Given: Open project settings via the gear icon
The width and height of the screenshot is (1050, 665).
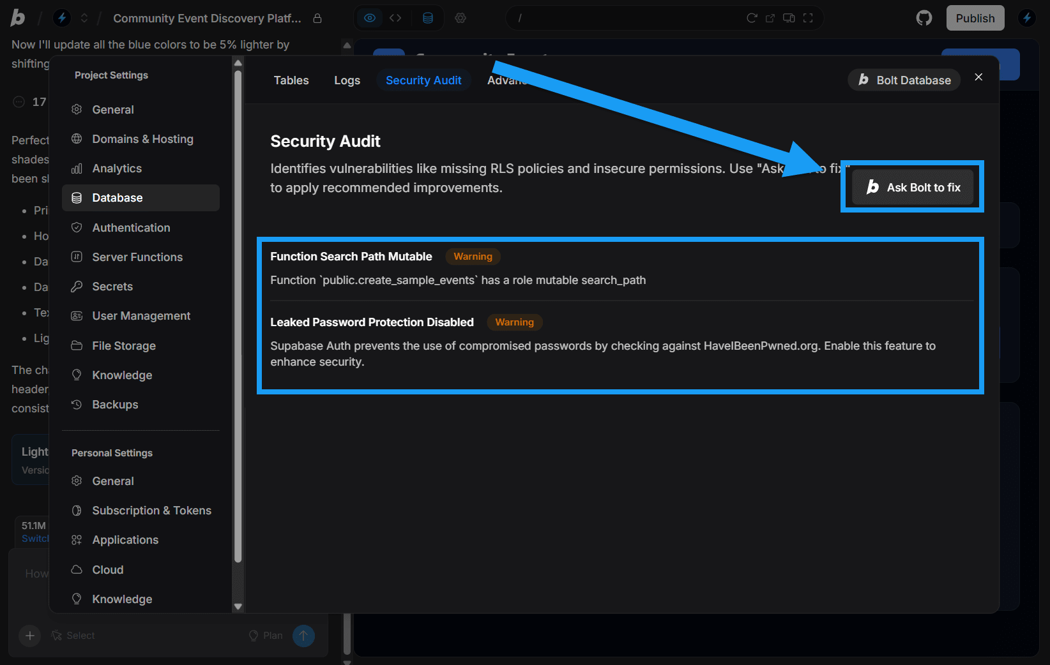Looking at the screenshot, I should click(x=460, y=18).
